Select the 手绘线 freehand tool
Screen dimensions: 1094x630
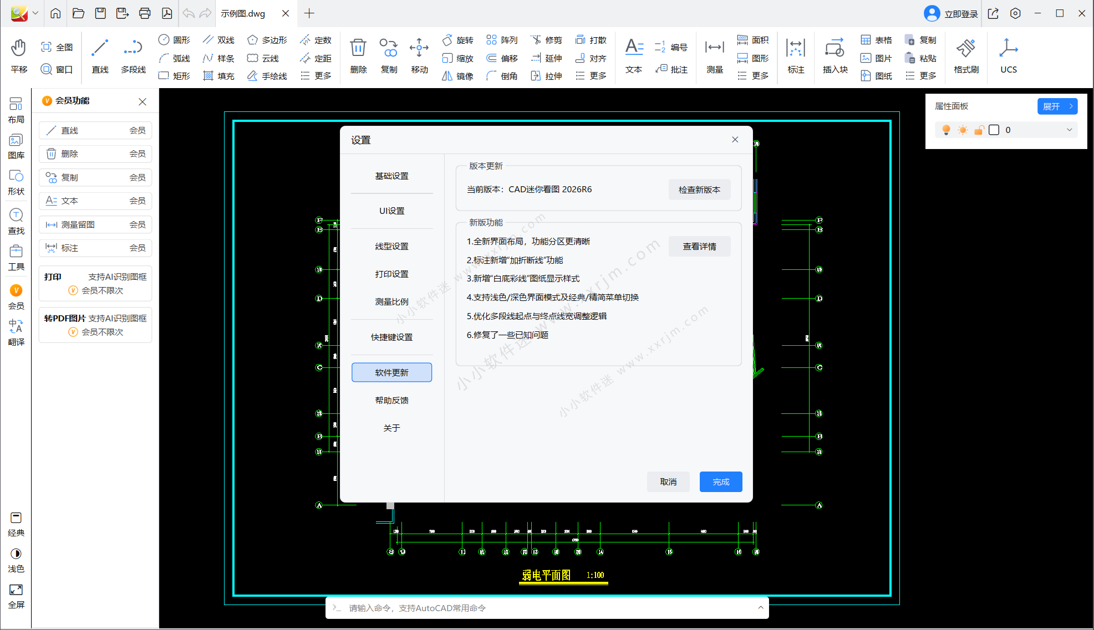(267, 76)
